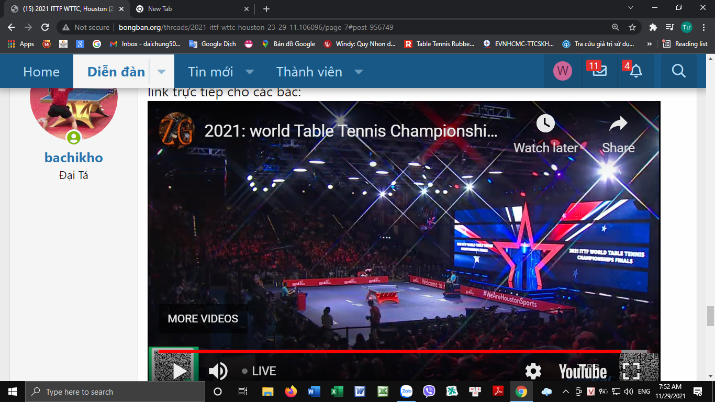Bookmark this page with the star icon
This screenshot has width=715, height=402.
pyautogui.click(x=632, y=27)
